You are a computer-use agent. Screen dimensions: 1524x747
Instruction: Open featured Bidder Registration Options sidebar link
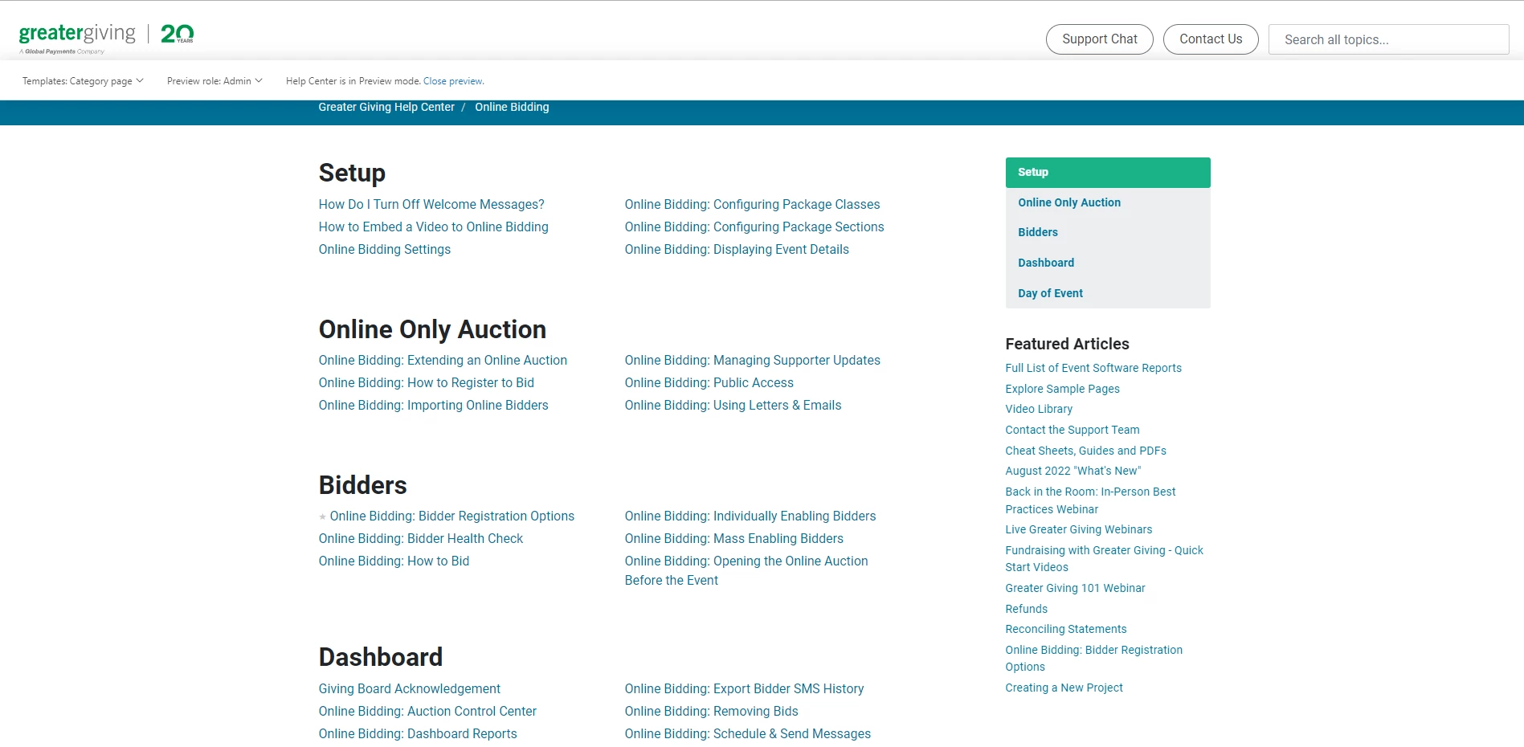1093,659
